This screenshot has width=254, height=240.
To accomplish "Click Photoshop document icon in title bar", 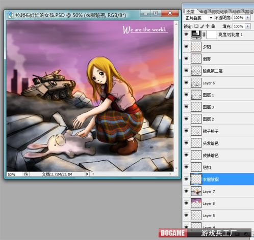I will pyautogui.click(x=11, y=15).
